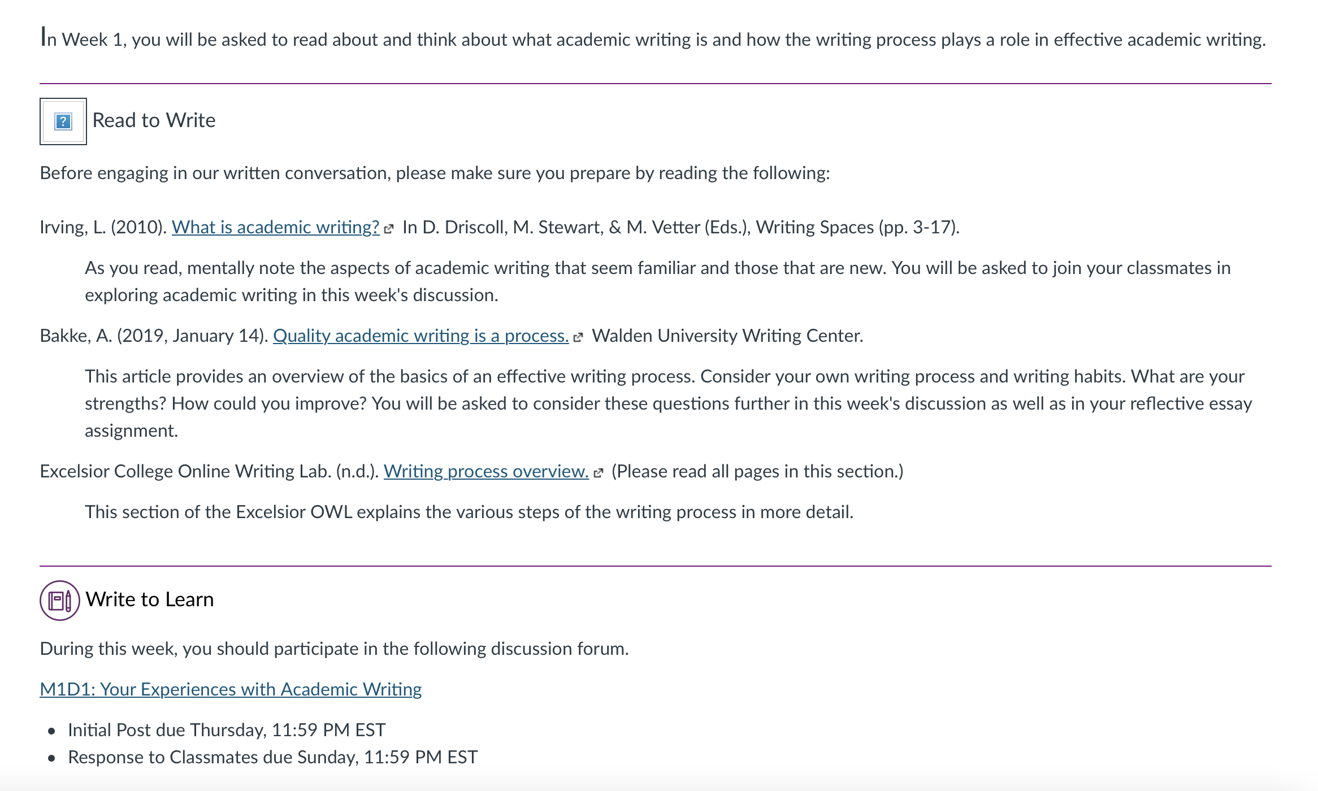Click the 'Before engaging in our written conversation' sentence

(x=435, y=173)
